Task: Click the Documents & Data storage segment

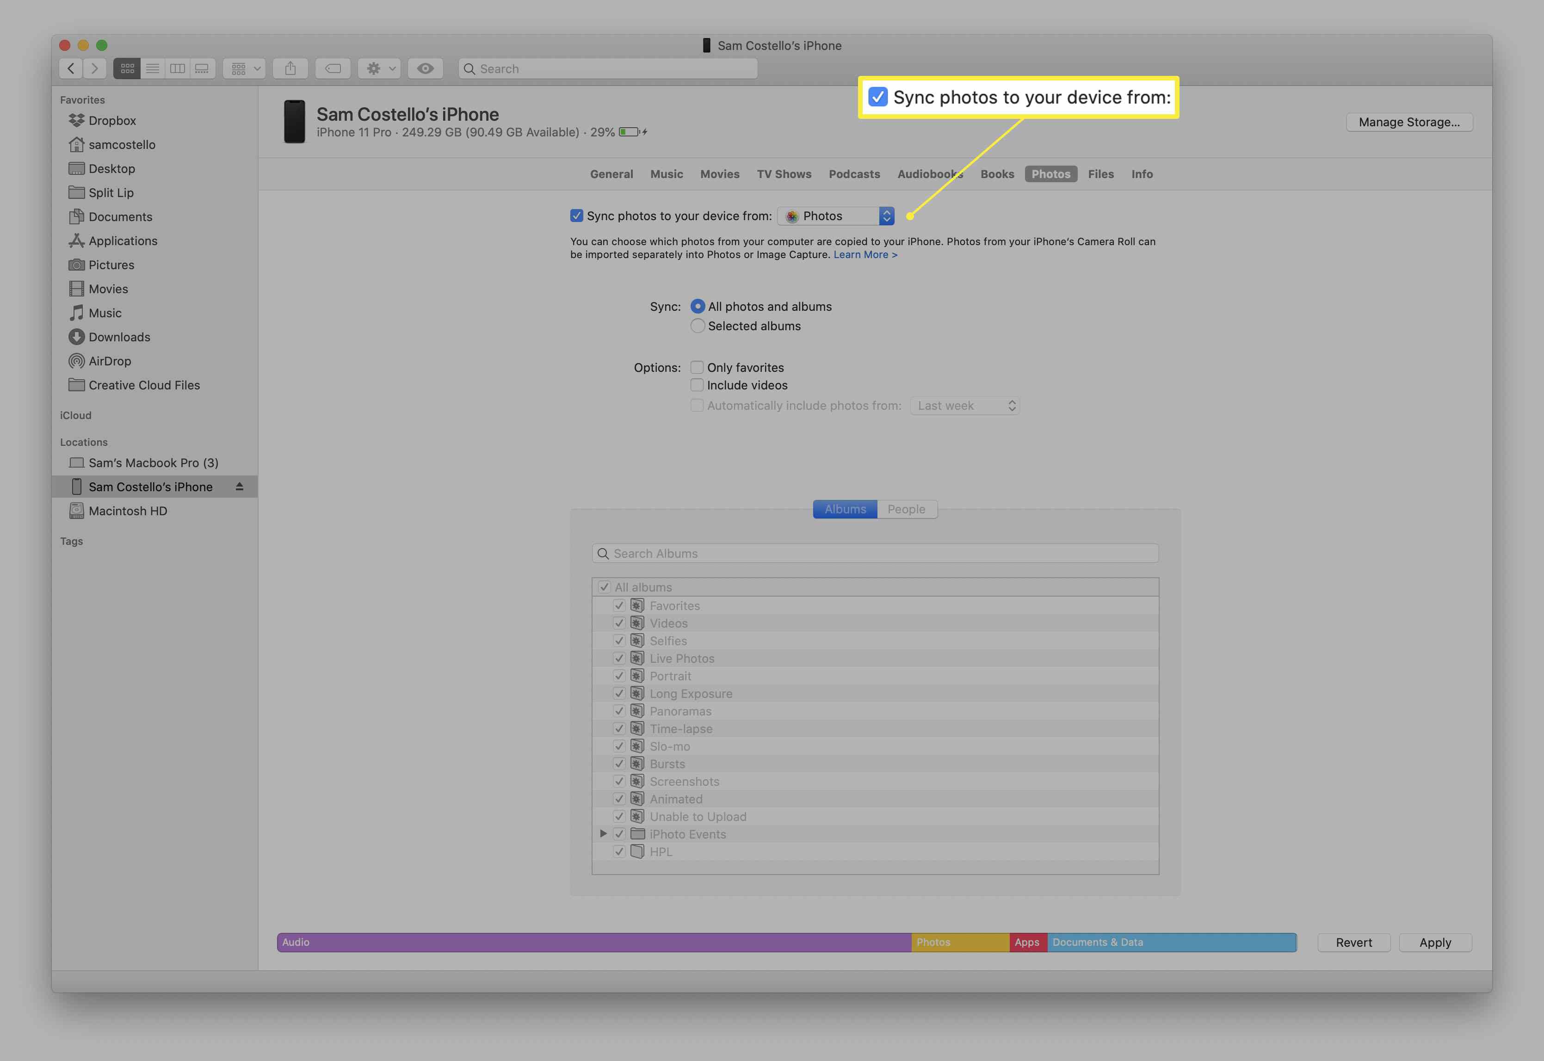Action: pyautogui.click(x=1172, y=942)
